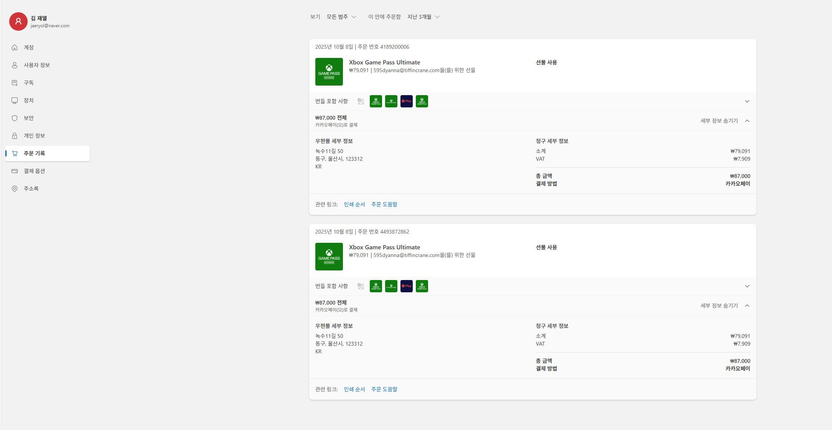The height and width of the screenshot is (430, 832).
Task: Select 주문 기록 in the sidebar
Action: point(48,153)
